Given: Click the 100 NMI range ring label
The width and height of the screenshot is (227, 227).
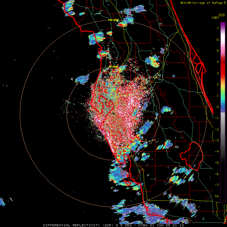Looking at the screenshot, I should pyautogui.click(x=113, y=20).
